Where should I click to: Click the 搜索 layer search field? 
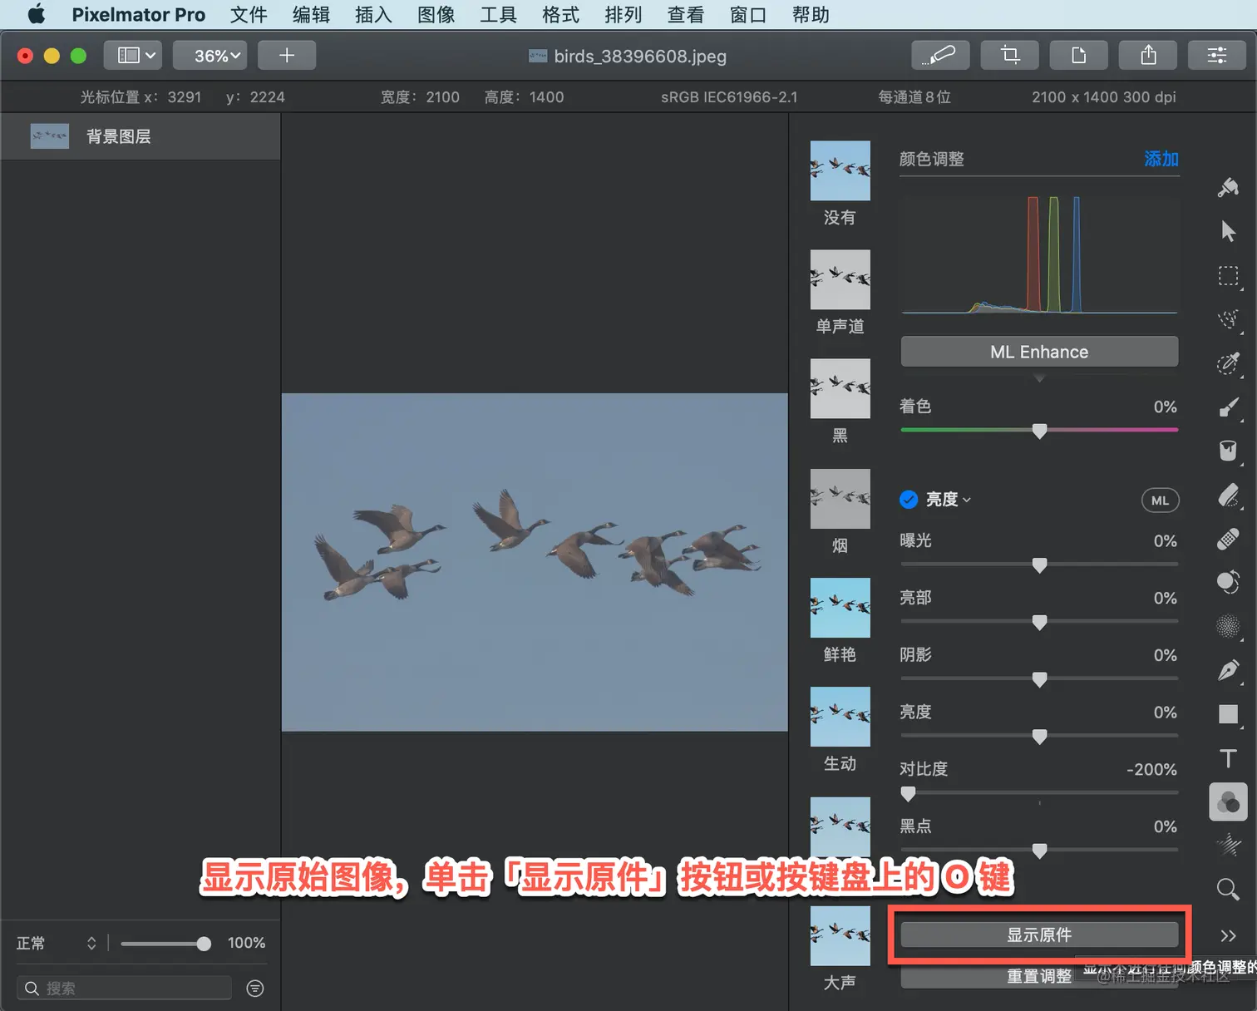124,988
